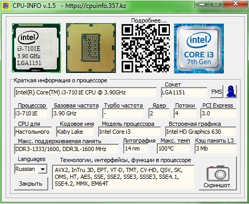Click the title bar text CPU-INFO v.1.5
This screenshot has width=249, height=204.
(x=34, y=6)
